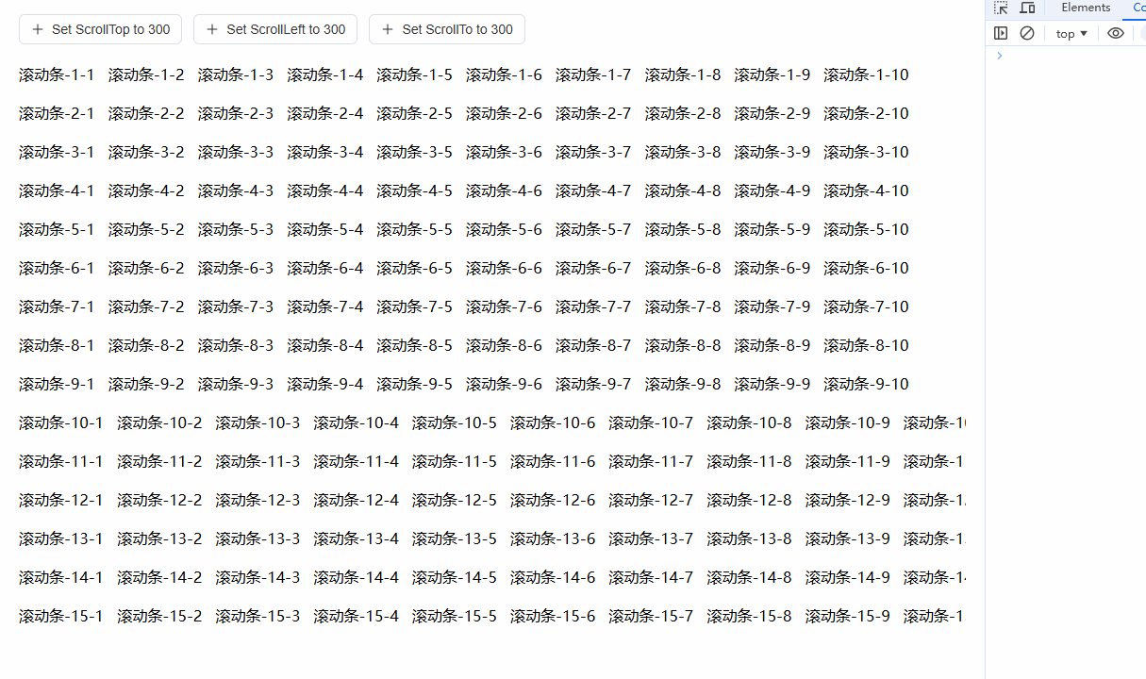This screenshot has height=679, width=1146.
Task: Click the 'Set ScrollLeft to 300' button
Action: [x=274, y=29]
